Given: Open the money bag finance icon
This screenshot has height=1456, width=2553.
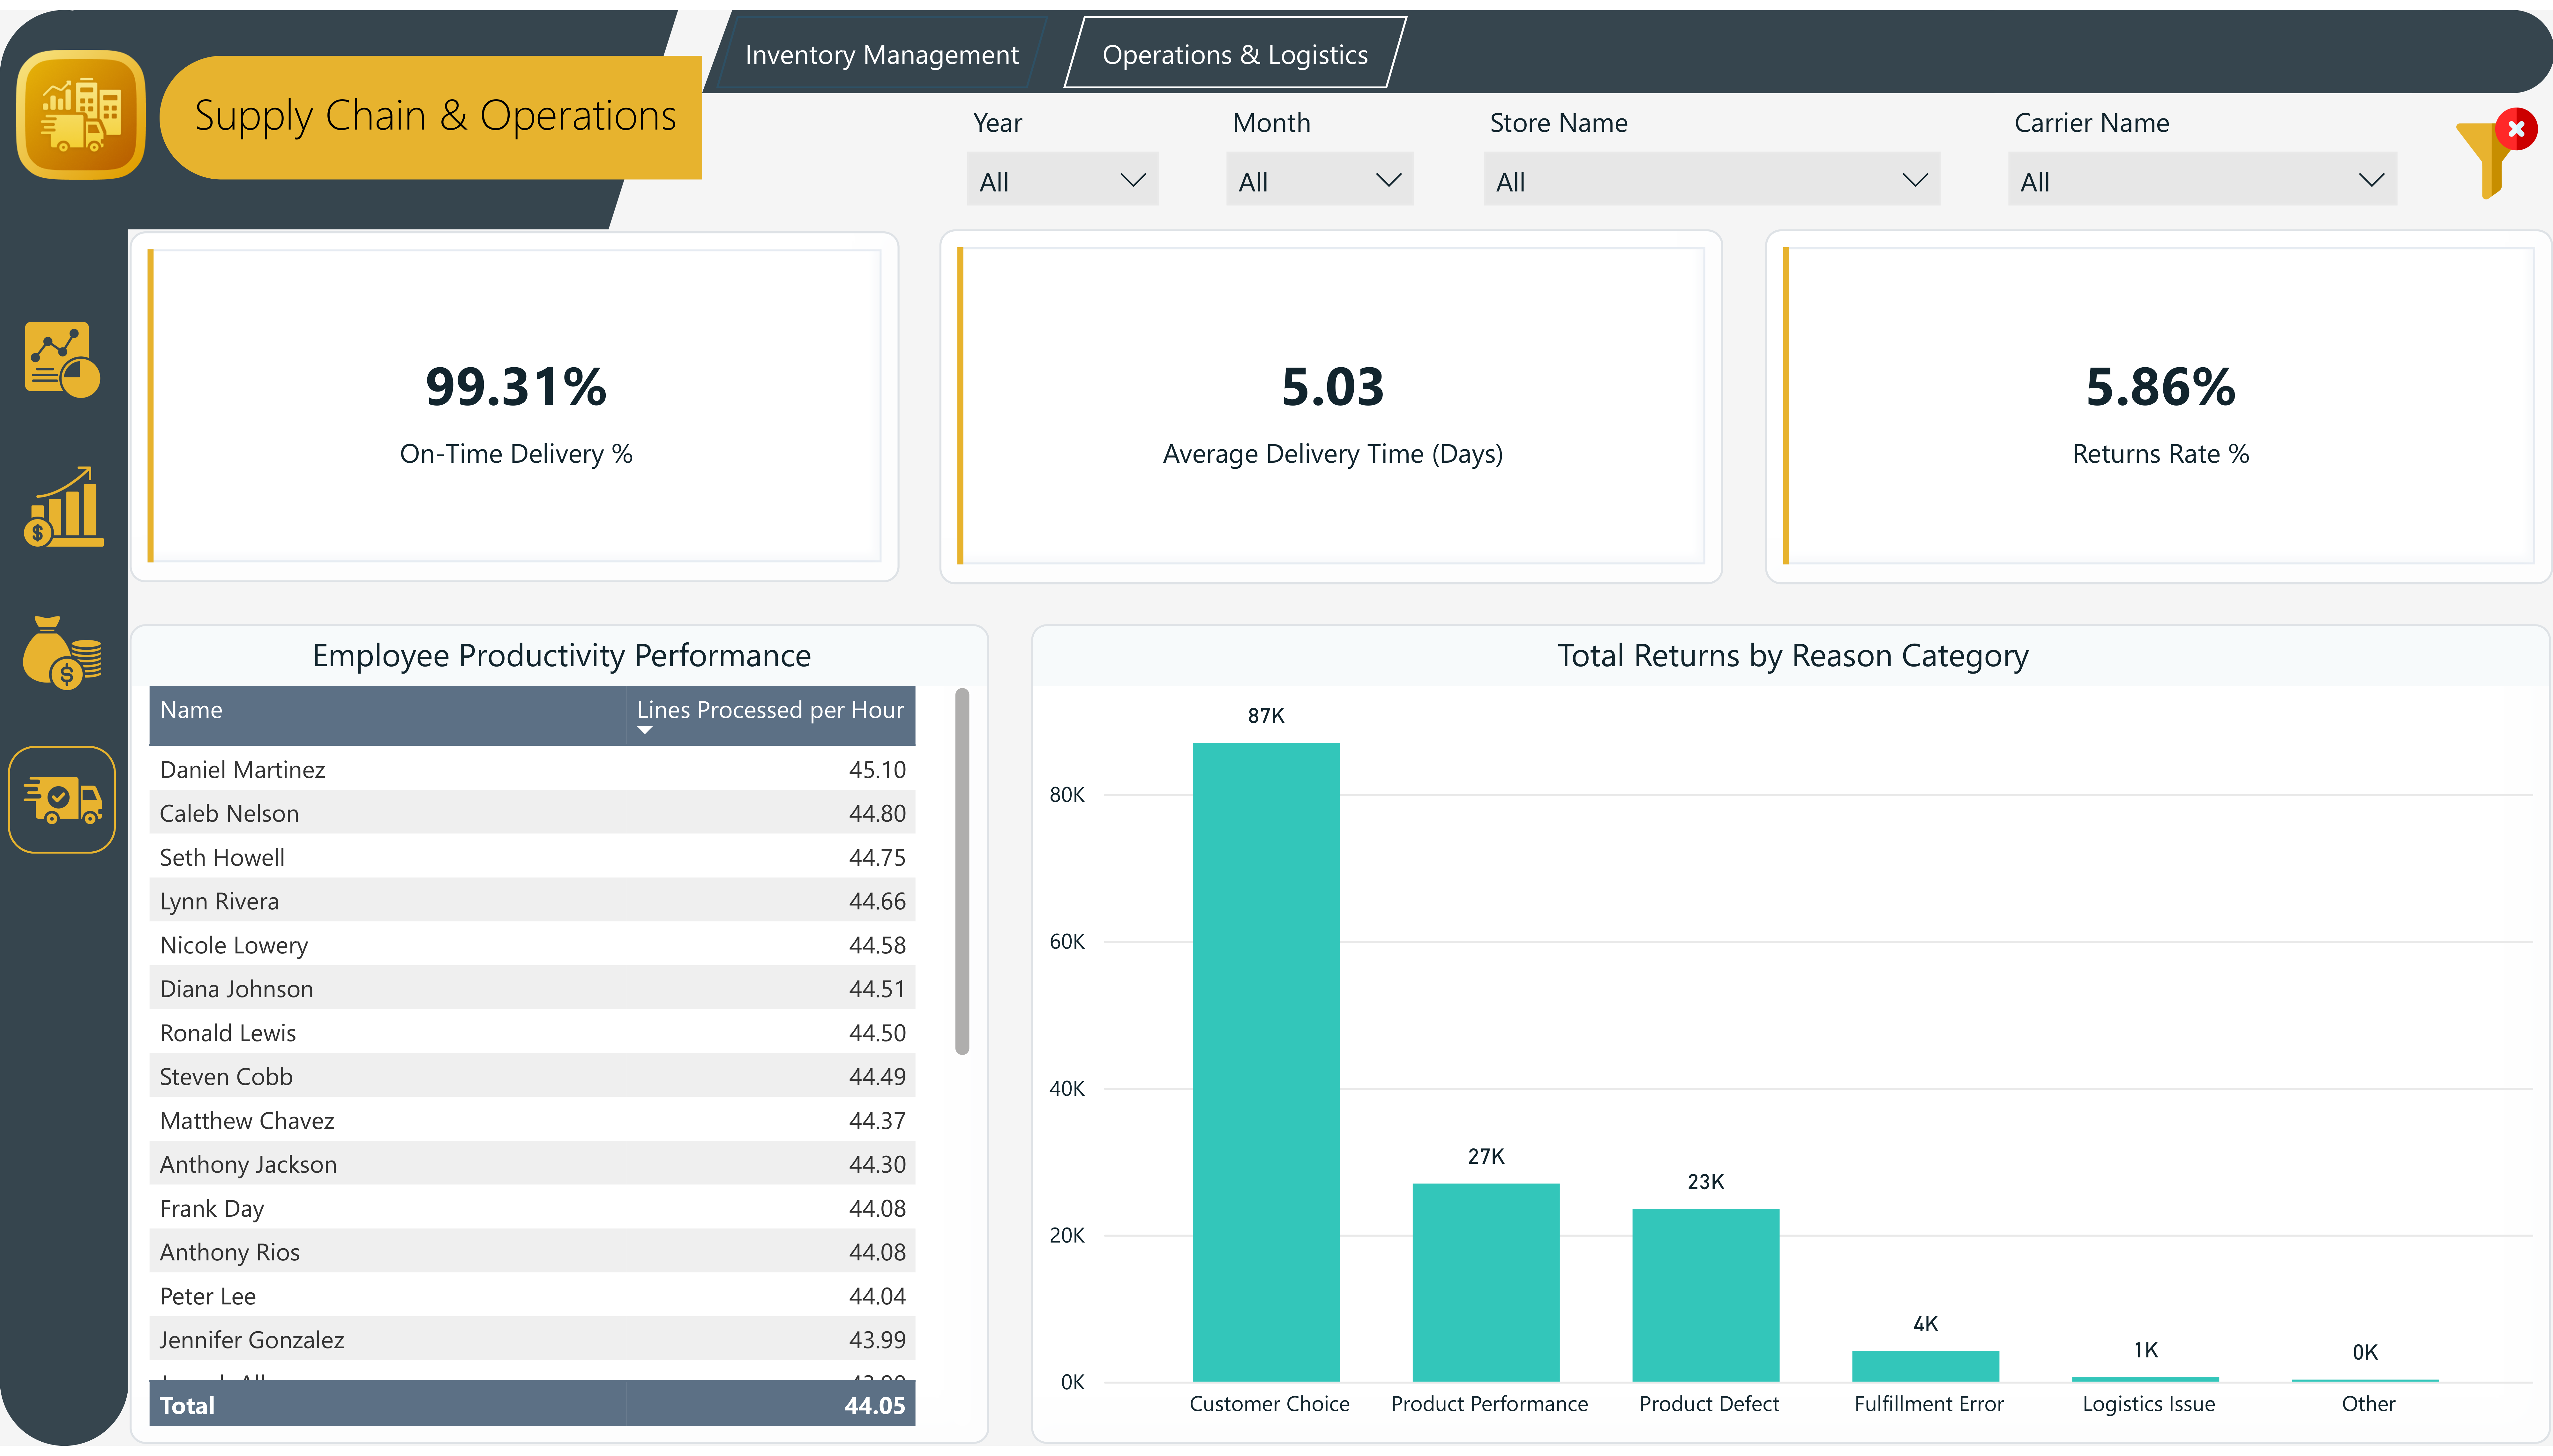Looking at the screenshot, I should (62, 653).
